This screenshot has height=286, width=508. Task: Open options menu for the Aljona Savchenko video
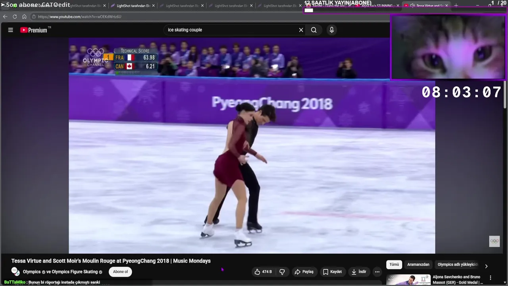(491, 278)
